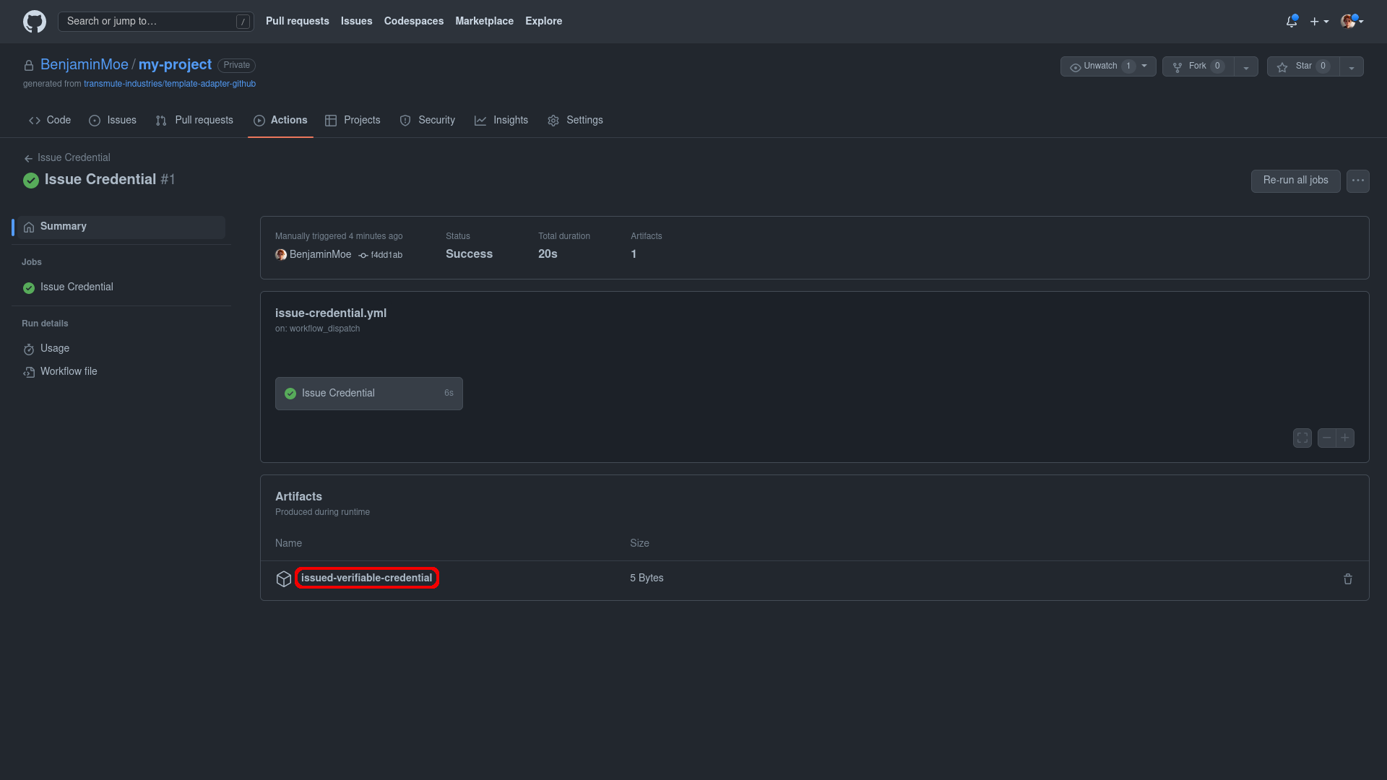
Task: Click the Private repository badge
Action: 236,65
